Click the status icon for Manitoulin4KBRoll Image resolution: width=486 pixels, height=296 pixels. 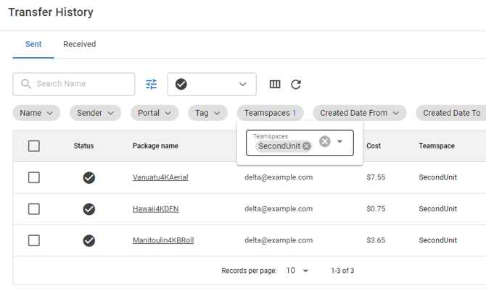pos(89,240)
